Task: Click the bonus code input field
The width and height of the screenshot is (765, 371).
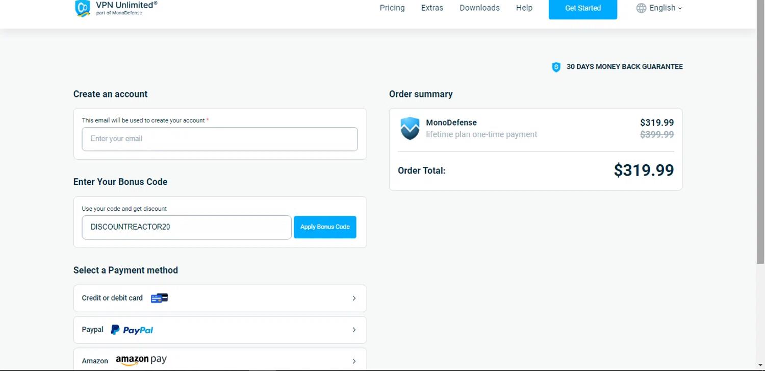Action: (186, 227)
